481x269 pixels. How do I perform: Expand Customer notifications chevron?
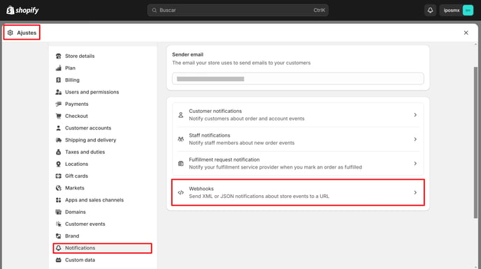(415, 115)
